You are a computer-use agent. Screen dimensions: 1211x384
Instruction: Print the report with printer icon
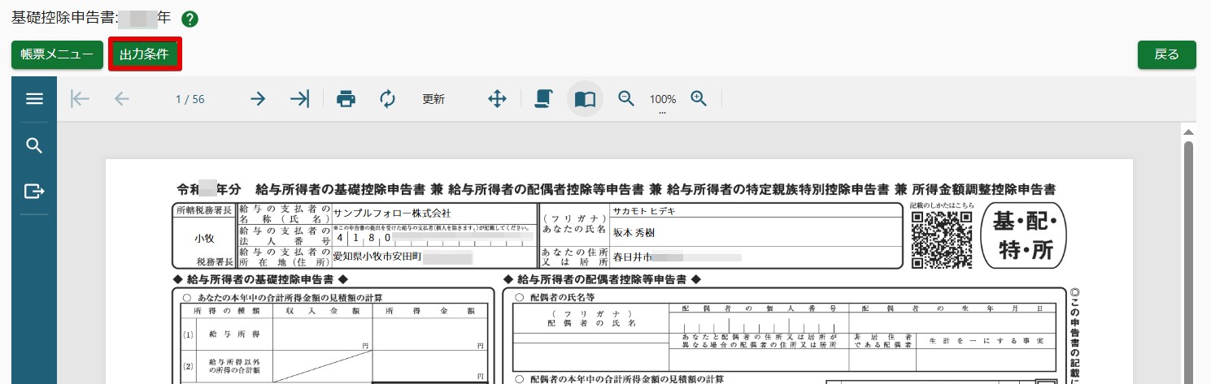pyautogui.click(x=346, y=99)
